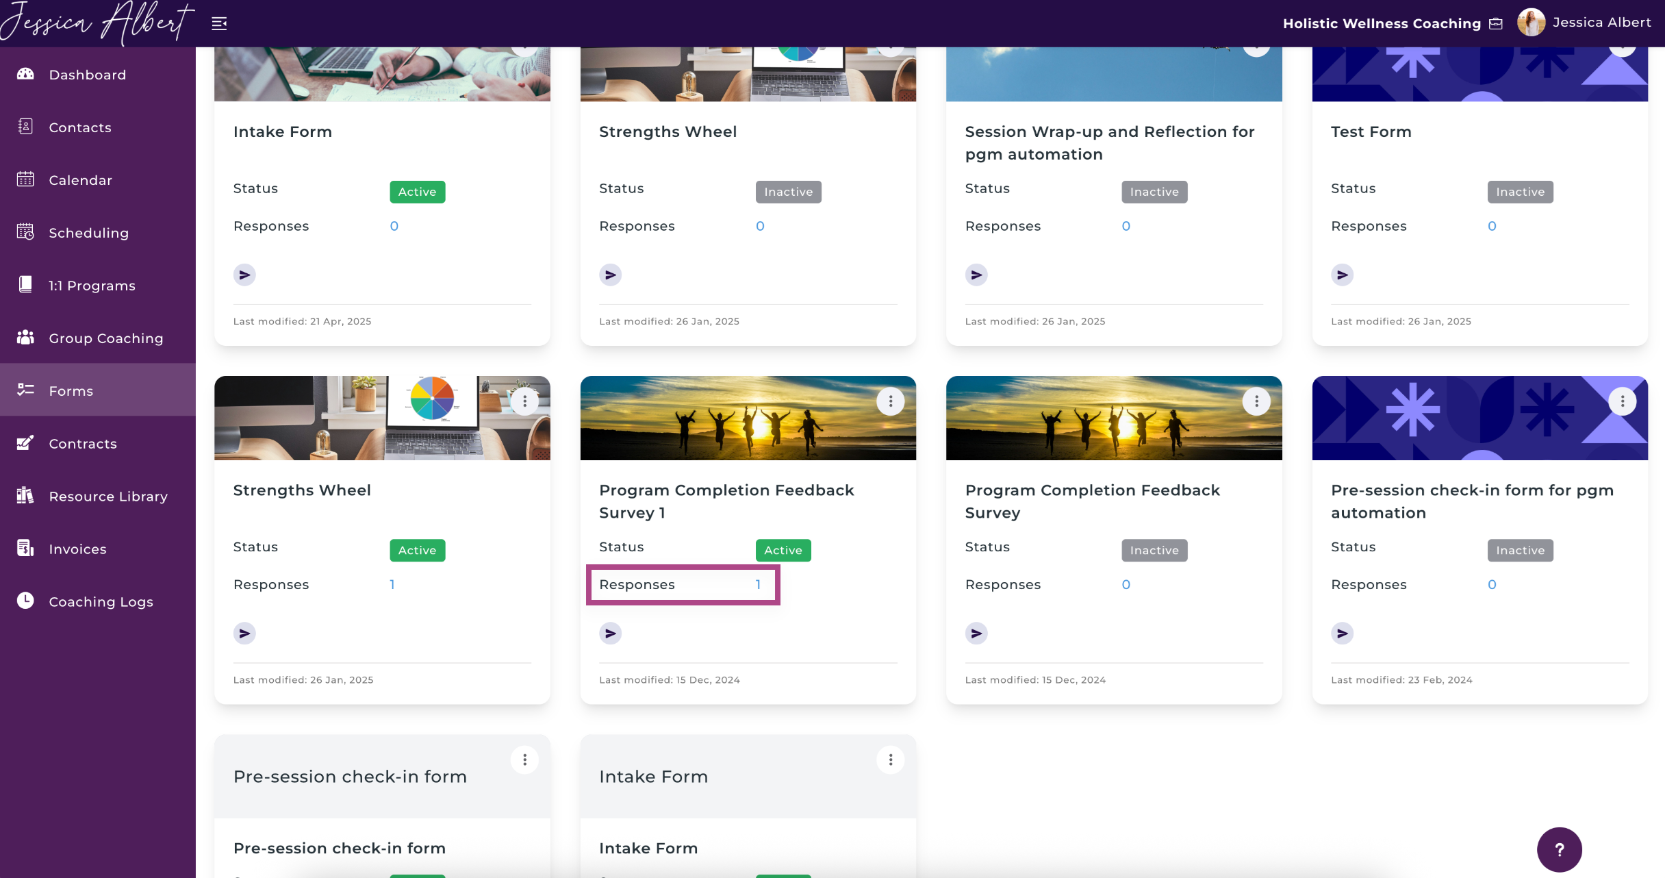Click the Coaching Logs clock icon
Viewport: 1665px width, 878px height.
tap(25, 601)
